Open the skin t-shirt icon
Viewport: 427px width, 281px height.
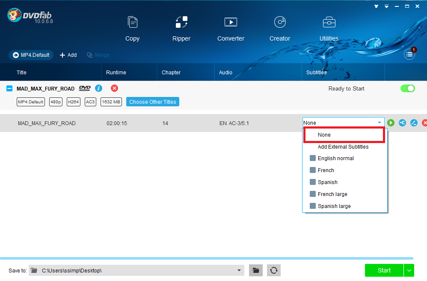coord(377,6)
